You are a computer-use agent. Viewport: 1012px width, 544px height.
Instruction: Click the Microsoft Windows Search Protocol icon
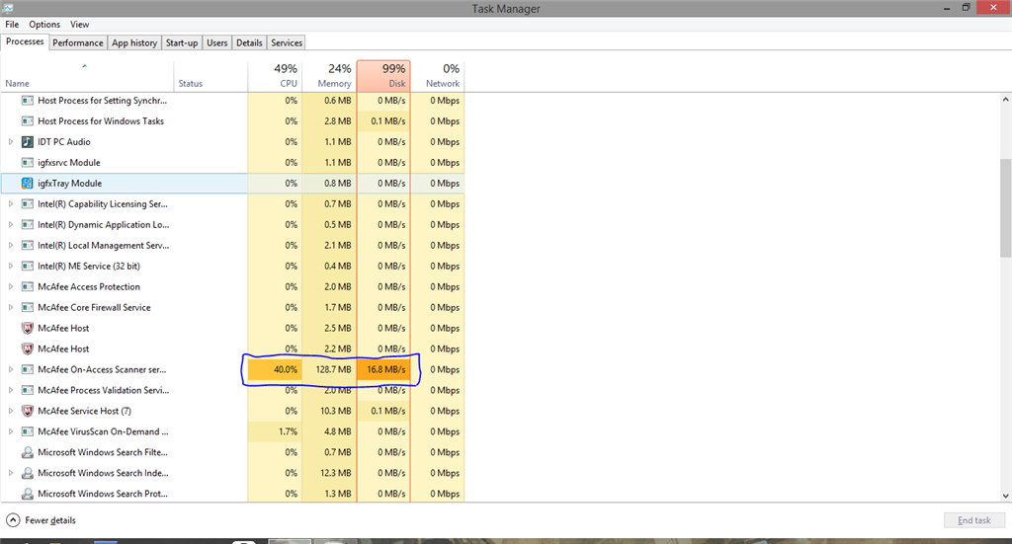[x=27, y=493]
